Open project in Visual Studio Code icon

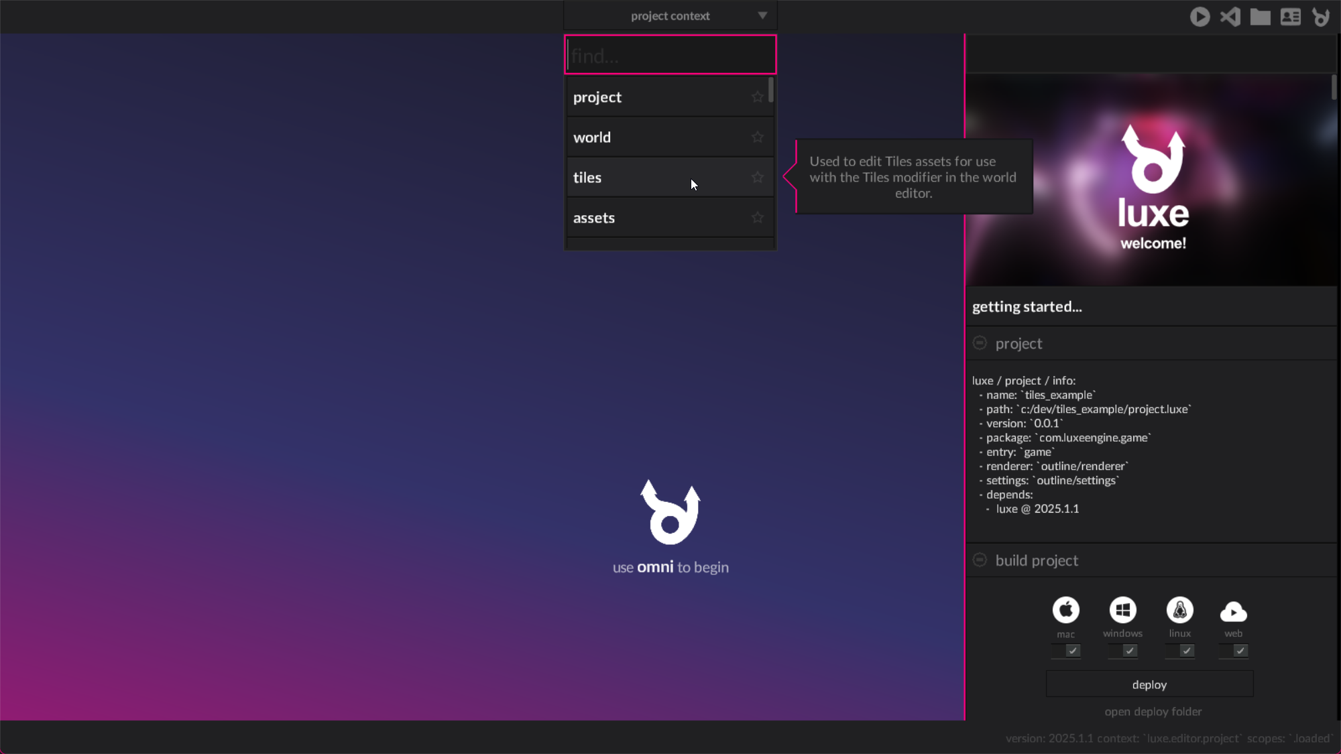pyautogui.click(x=1230, y=17)
